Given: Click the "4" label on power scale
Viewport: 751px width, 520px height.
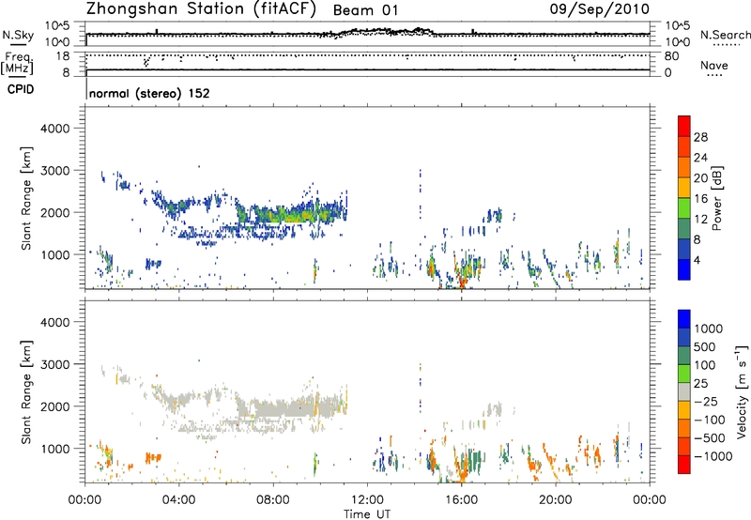Looking at the screenshot, I should pos(697,260).
